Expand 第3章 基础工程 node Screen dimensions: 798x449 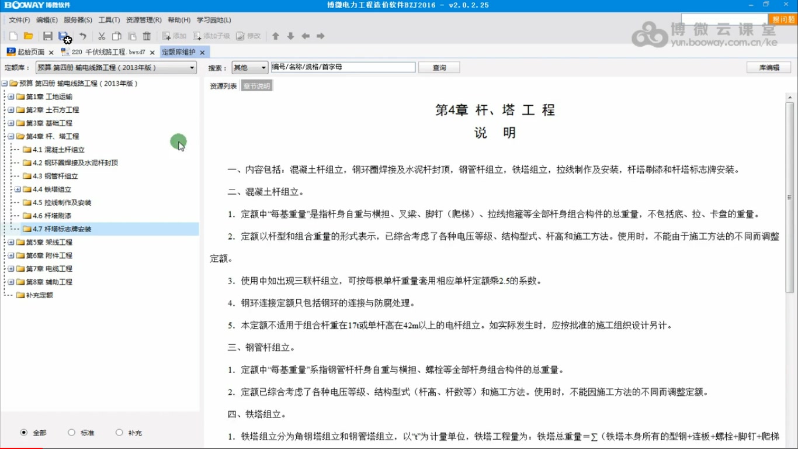click(11, 123)
